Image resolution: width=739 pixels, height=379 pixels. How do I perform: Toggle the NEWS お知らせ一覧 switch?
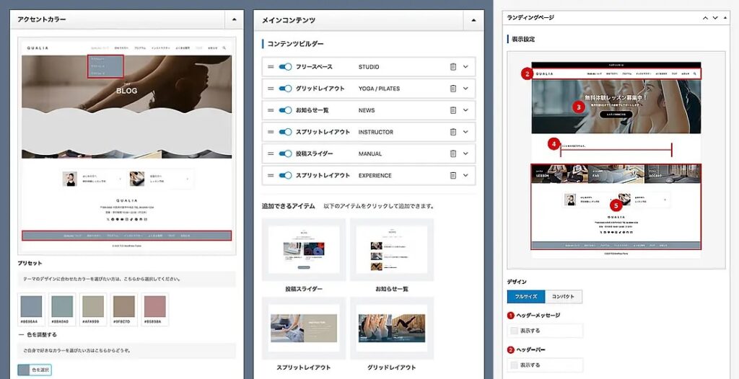click(285, 110)
